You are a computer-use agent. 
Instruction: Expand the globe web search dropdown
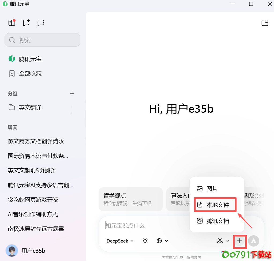pos(162,241)
